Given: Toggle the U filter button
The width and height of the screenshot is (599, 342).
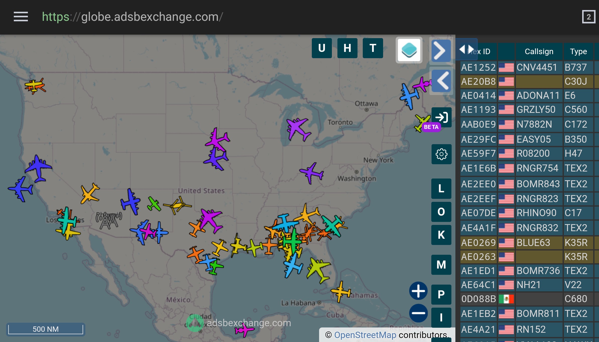Looking at the screenshot, I should 322,48.
